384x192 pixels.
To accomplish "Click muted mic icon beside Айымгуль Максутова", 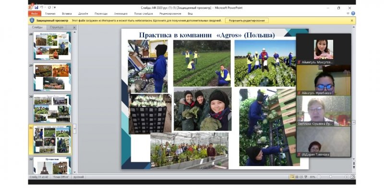I will tap(299, 62).
